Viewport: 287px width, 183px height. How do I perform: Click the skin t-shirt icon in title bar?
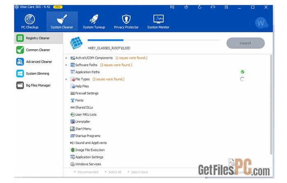click(x=213, y=7)
